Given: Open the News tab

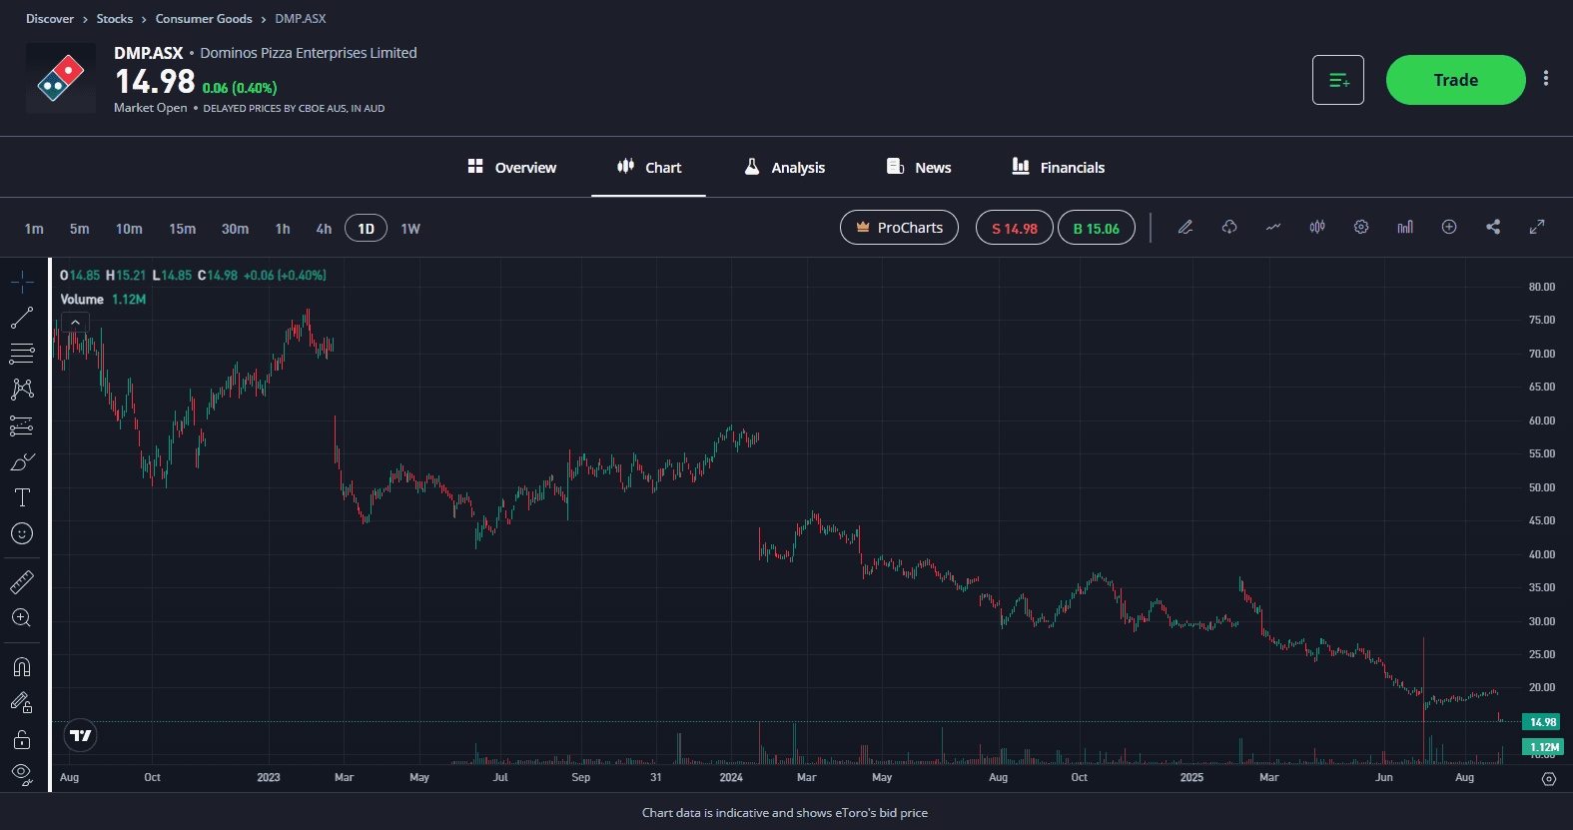Looking at the screenshot, I should point(919,167).
